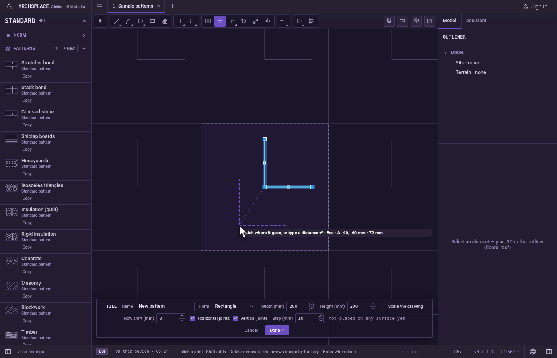Pick the Arc drawing tool
The image size is (557, 358).
(x=129, y=21)
